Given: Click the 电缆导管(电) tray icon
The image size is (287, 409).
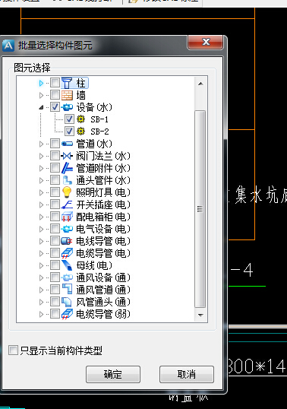Looking at the screenshot, I should (67, 253).
